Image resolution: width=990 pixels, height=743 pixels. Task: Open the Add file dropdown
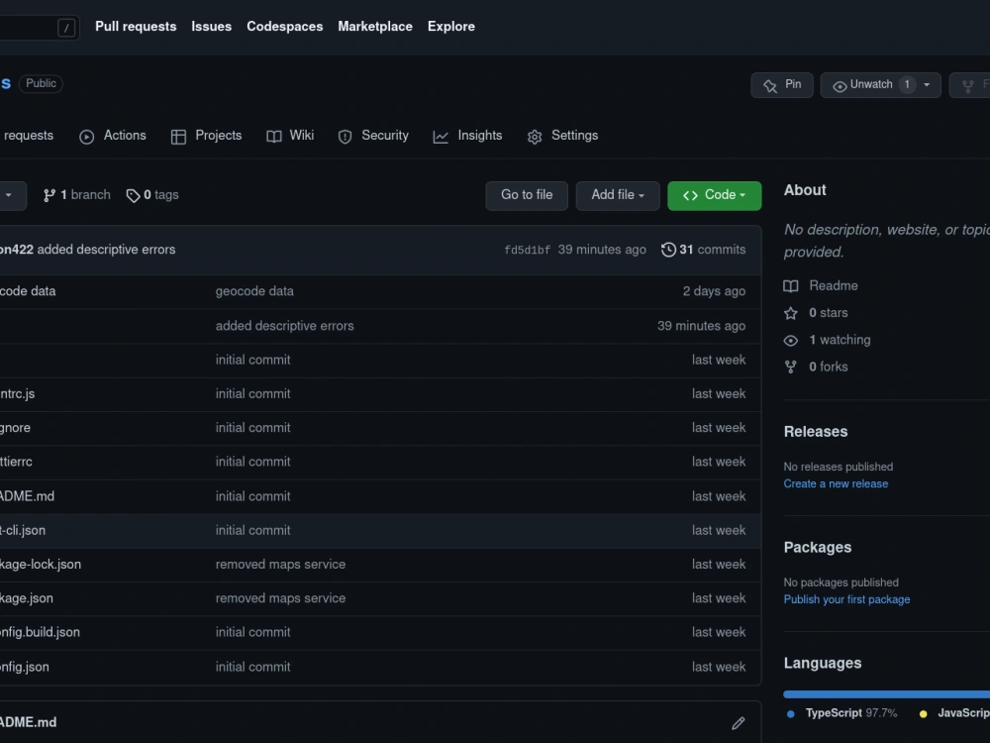point(618,195)
